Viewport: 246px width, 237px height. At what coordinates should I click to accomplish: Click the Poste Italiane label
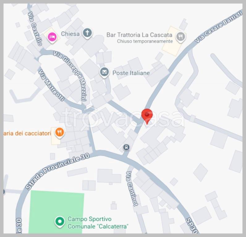click(x=131, y=73)
